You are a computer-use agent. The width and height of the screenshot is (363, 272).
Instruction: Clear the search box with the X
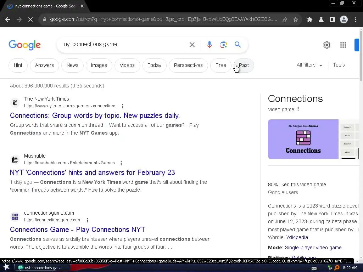[192, 45]
